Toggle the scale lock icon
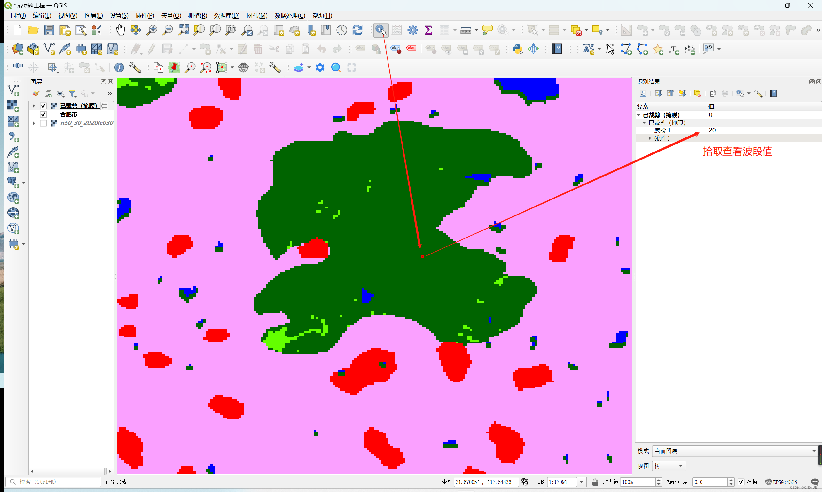This screenshot has width=822, height=492. coord(595,482)
